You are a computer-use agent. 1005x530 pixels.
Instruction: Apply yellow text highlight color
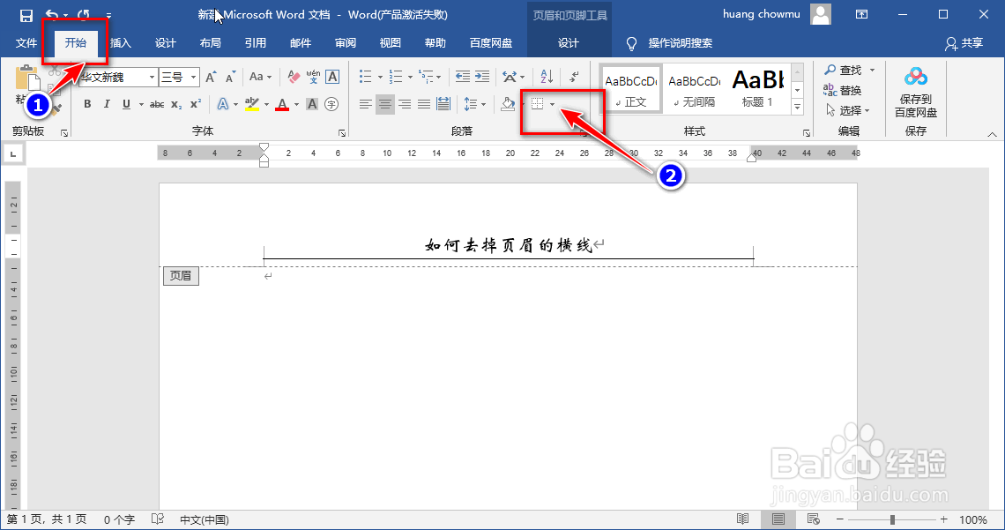252,104
